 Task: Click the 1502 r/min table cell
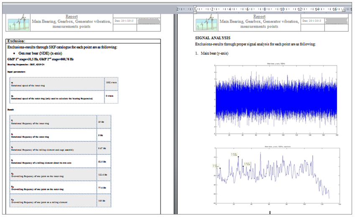(111, 84)
